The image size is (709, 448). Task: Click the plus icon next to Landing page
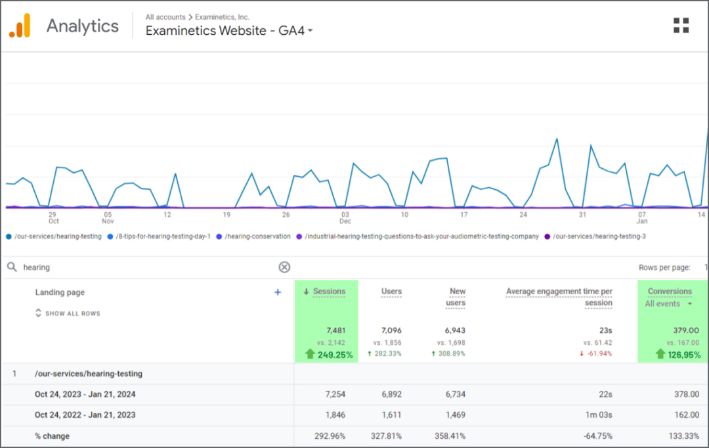(x=278, y=292)
